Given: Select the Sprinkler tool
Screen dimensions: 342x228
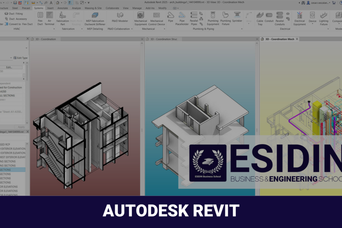Looking at the screenshot, I should click(x=237, y=18).
